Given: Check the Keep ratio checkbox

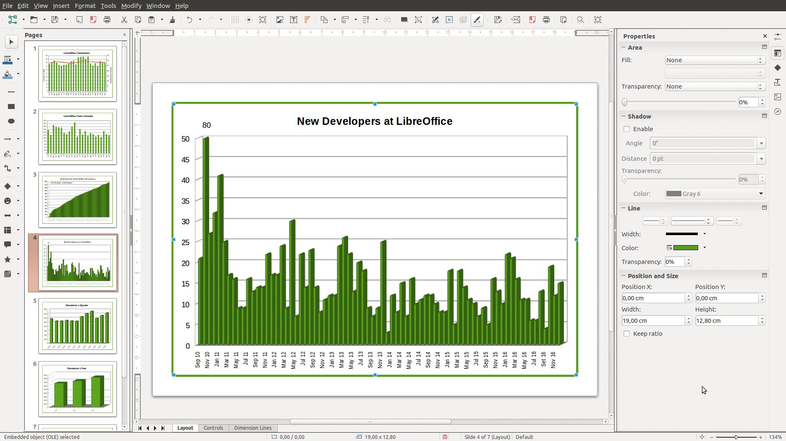Looking at the screenshot, I should (x=626, y=334).
